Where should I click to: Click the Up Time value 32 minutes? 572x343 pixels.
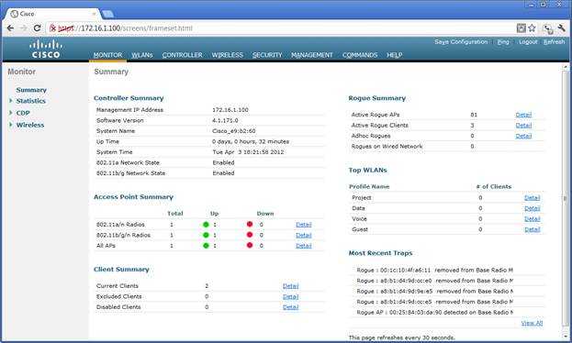[251, 141]
